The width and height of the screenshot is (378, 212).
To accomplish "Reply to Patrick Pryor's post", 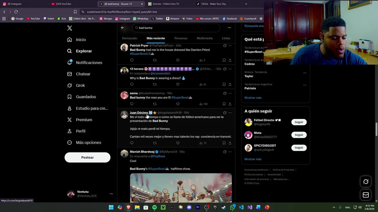I will (x=132, y=60).
